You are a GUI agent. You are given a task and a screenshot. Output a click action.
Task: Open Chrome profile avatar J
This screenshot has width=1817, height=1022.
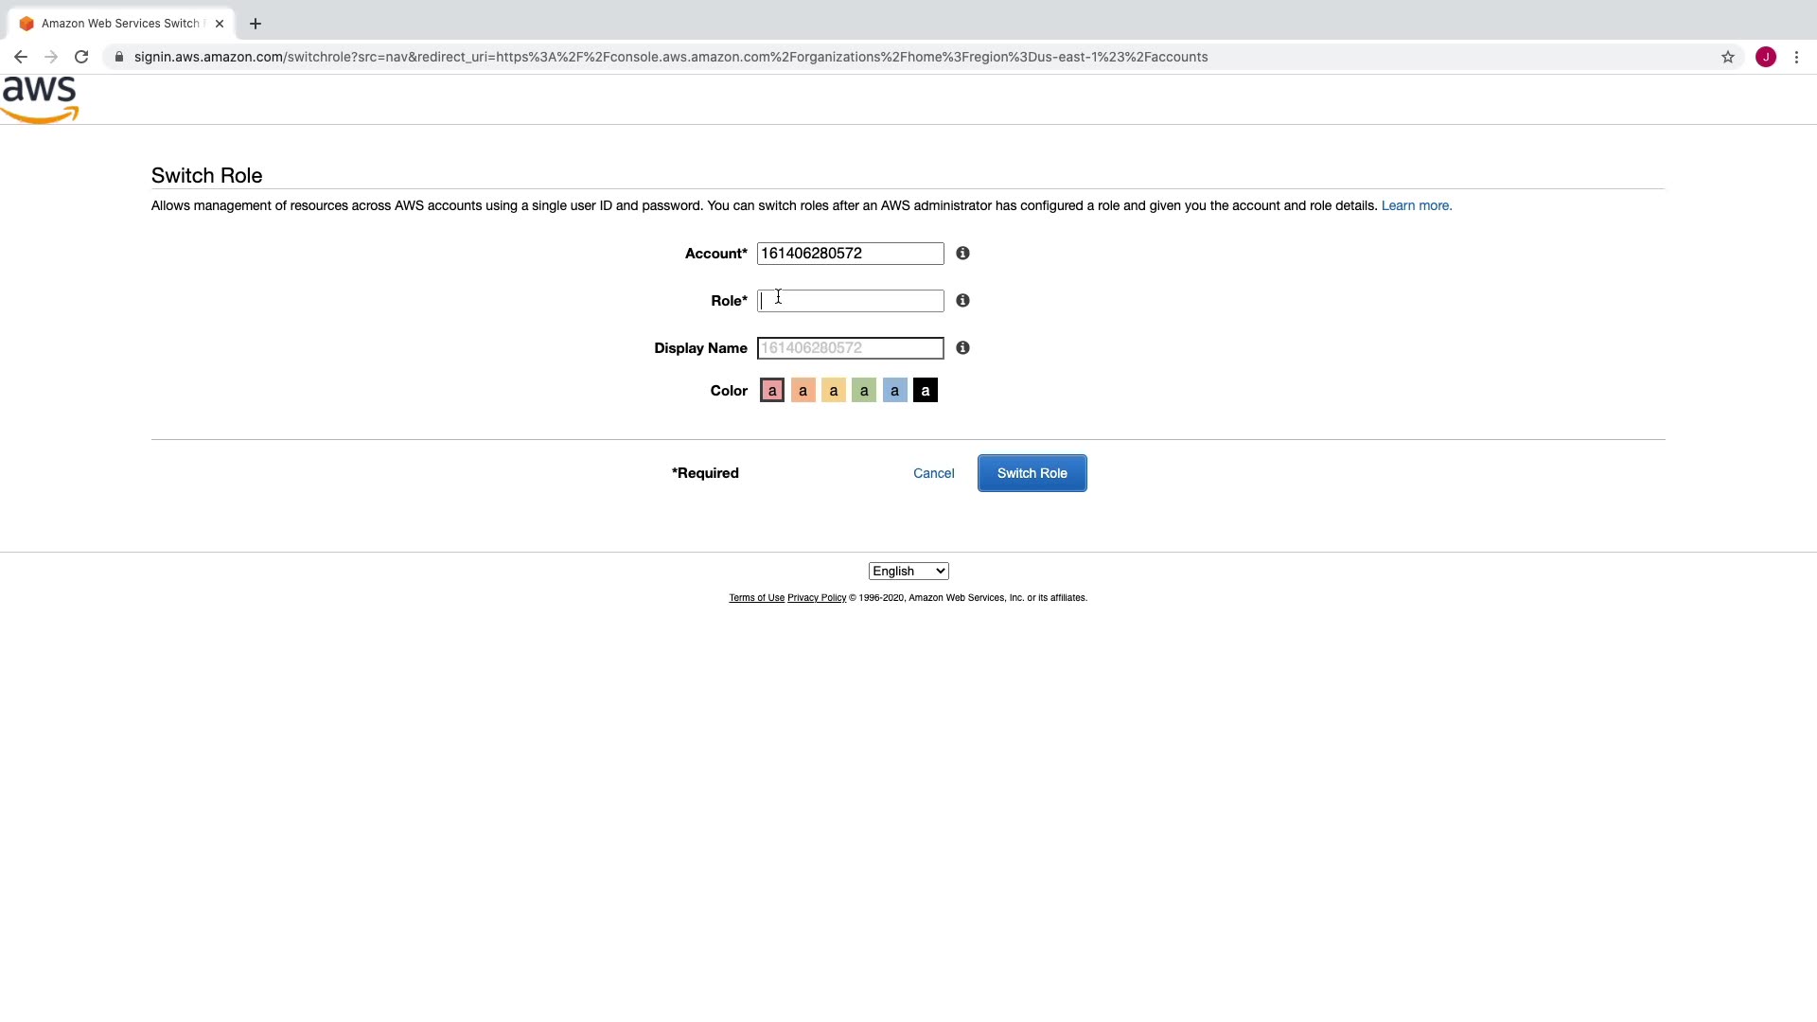(x=1765, y=57)
